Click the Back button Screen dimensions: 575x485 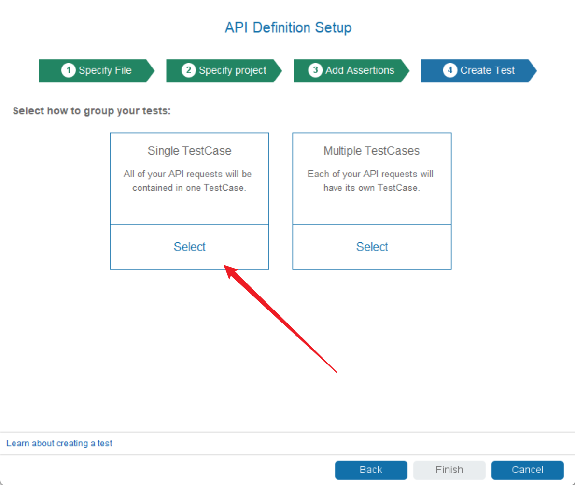[371, 470]
